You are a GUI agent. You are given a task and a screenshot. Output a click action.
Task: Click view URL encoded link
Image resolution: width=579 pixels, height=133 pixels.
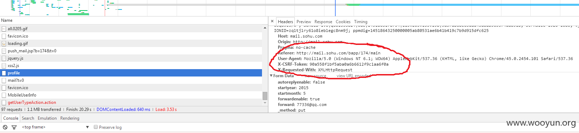(354, 76)
